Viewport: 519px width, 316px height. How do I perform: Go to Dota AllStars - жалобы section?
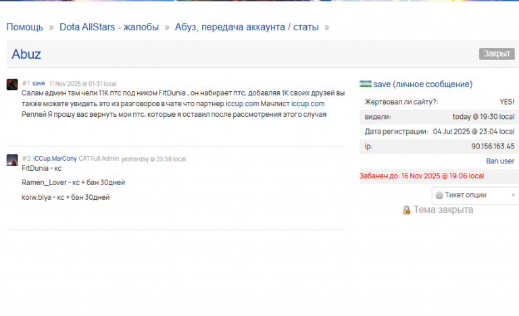[x=109, y=27]
